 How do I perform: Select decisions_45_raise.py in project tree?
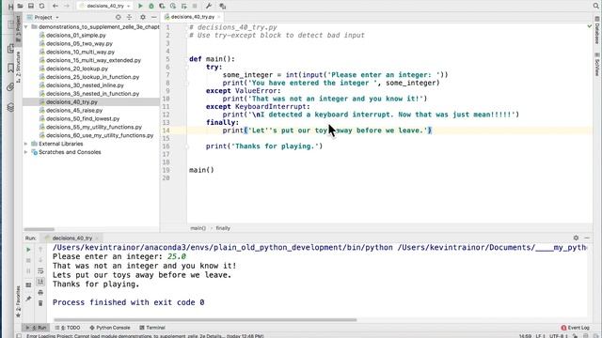coord(74,111)
